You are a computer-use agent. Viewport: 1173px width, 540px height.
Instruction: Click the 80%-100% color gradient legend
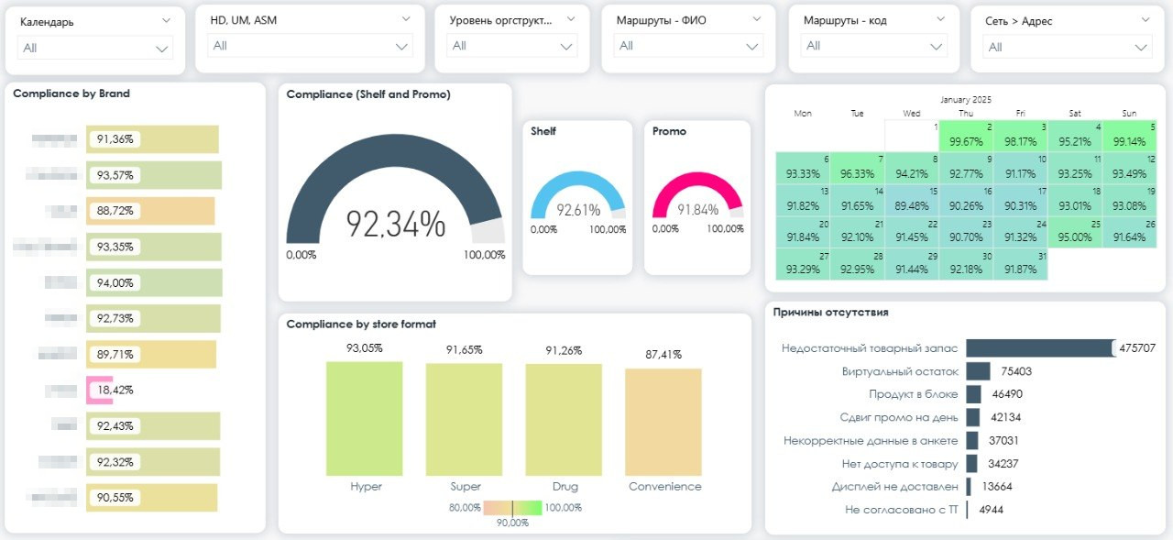click(512, 507)
